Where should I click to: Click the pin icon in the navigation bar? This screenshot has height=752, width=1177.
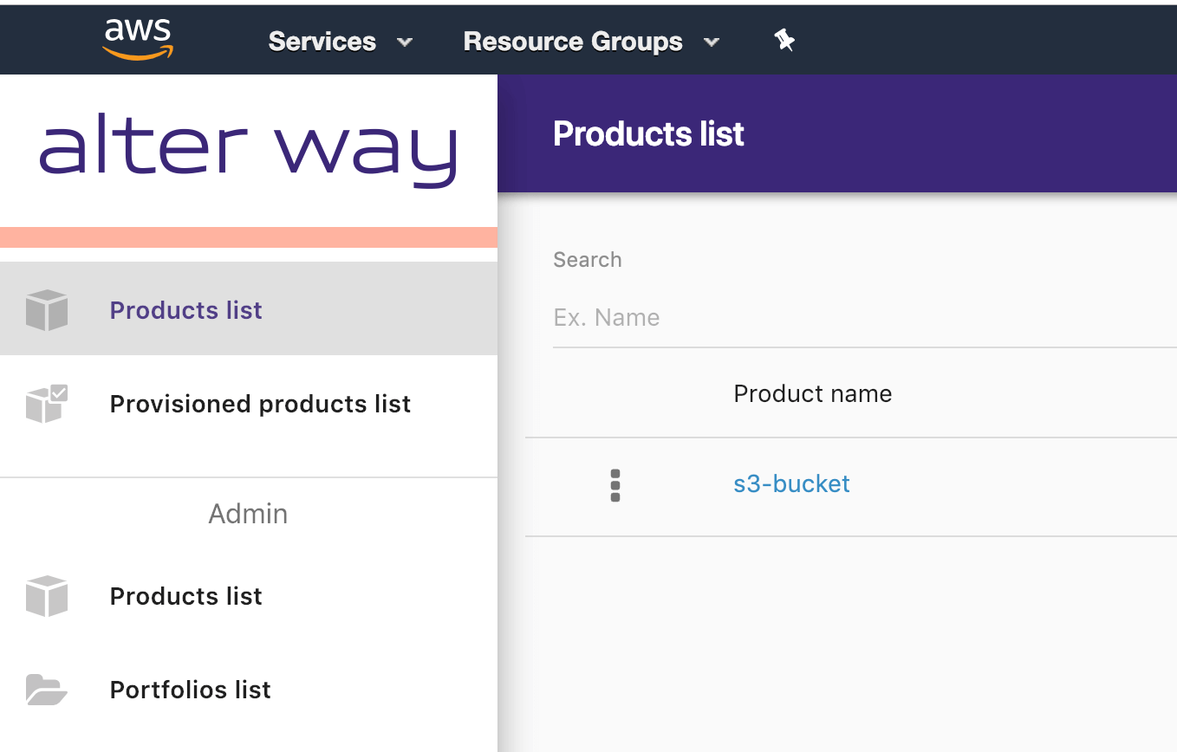pyautogui.click(x=784, y=40)
